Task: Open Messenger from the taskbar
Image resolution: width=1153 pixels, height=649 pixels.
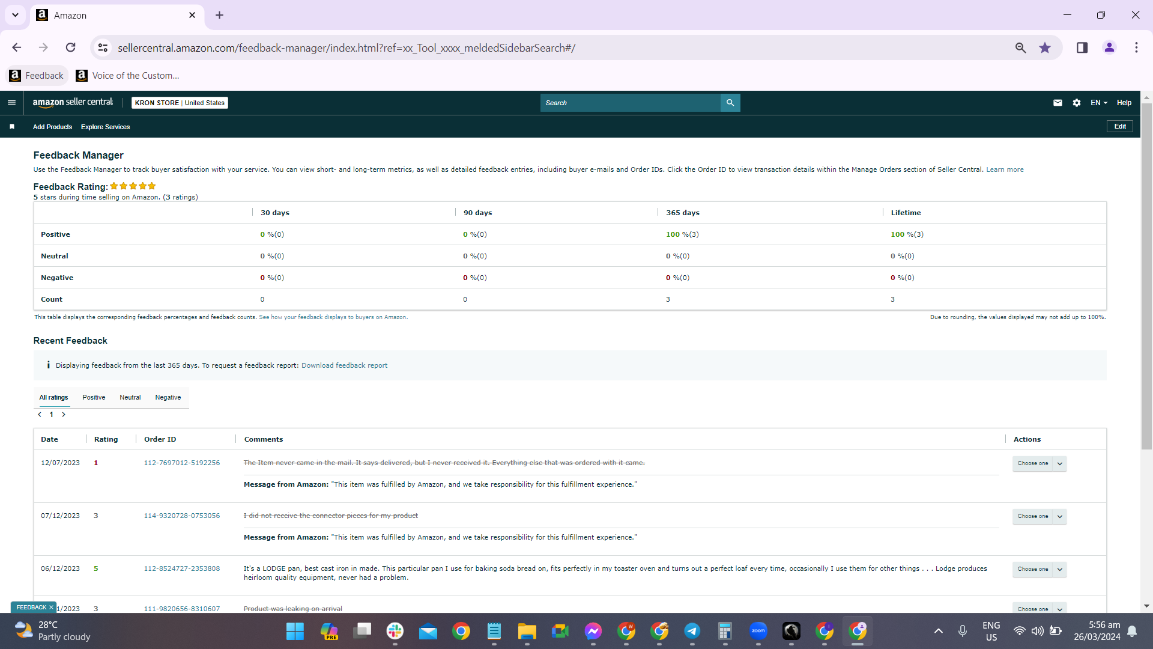Action: 593,632
